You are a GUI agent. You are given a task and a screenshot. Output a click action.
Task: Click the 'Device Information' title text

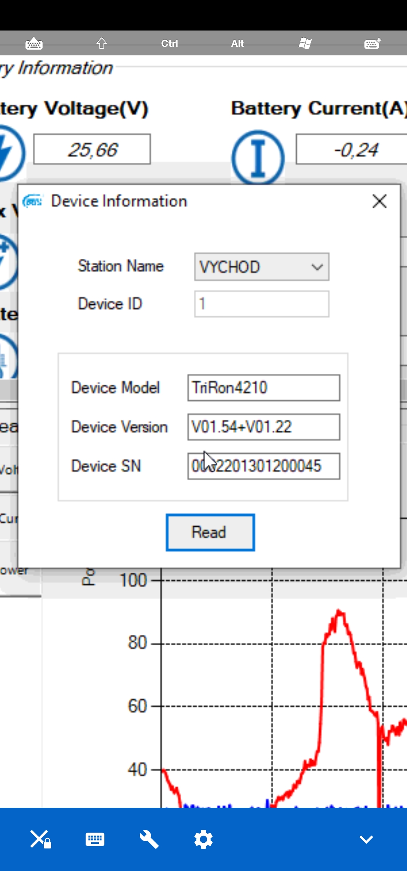tap(119, 201)
